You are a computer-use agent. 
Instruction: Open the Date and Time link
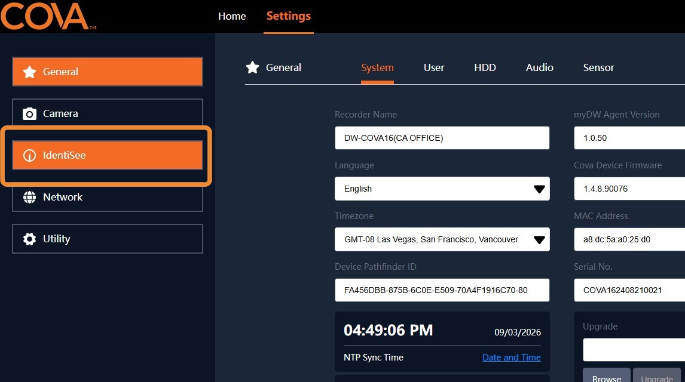511,358
